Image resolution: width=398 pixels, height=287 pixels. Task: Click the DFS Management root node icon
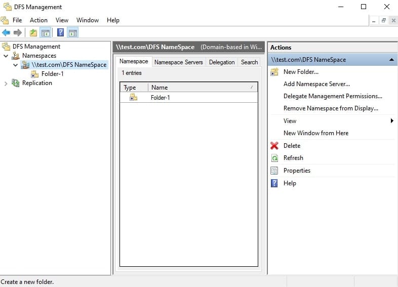(x=6, y=47)
